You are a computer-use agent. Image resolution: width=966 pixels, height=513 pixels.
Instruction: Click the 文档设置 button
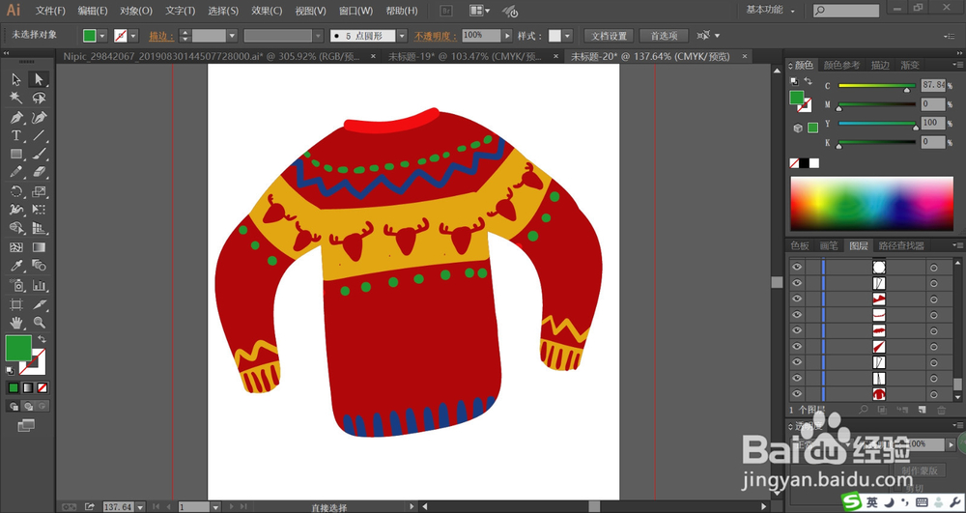(610, 36)
